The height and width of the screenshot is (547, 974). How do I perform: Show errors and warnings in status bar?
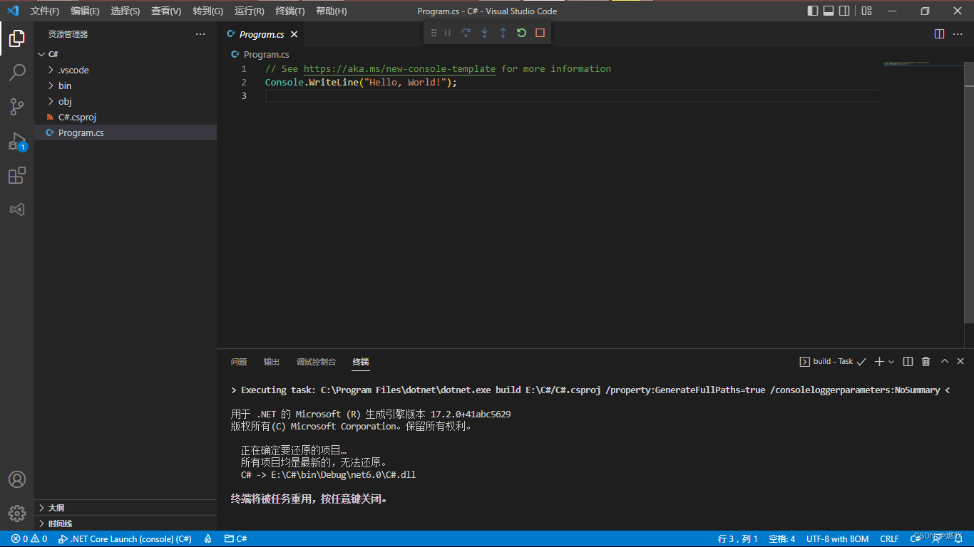pyautogui.click(x=29, y=539)
